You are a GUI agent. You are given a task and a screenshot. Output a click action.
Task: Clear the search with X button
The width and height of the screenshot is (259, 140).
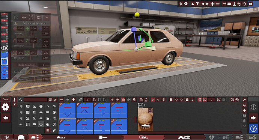[55, 100]
